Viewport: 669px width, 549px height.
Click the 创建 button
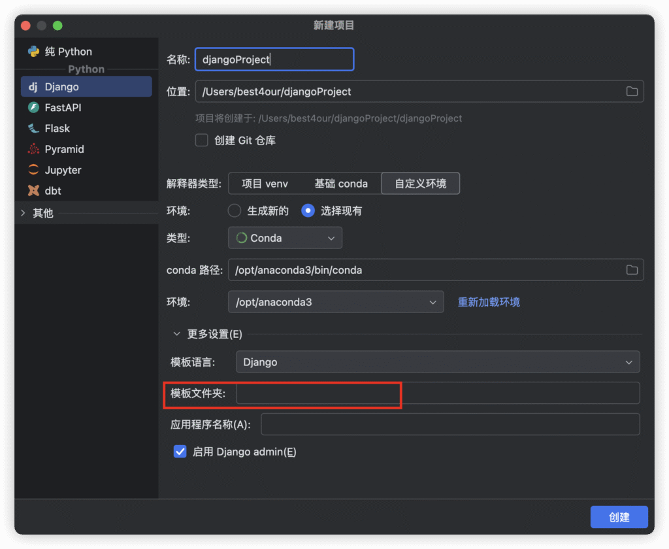(x=619, y=517)
